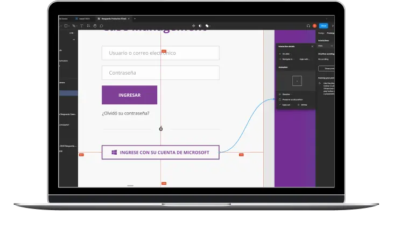Click the Windows logo on Microsoft button
The width and height of the screenshot is (393, 231).
(x=114, y=152)
